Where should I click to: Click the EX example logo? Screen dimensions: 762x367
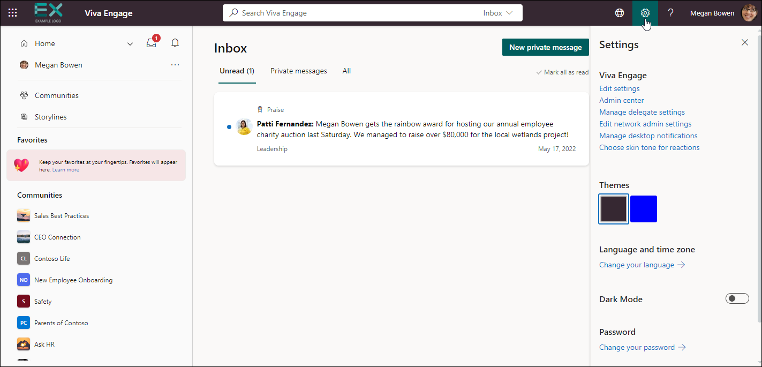(x=48, y=12)
